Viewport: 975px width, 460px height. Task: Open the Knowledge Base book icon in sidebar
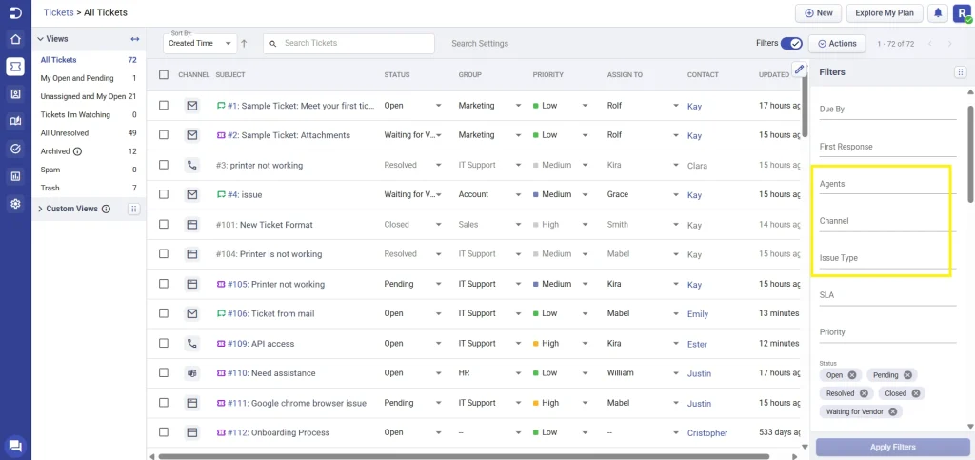point(15,122)
